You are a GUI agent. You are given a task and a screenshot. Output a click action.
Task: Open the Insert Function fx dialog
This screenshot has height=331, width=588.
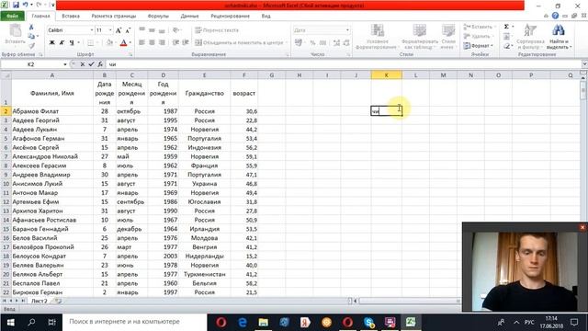click(x=100, y=64)
